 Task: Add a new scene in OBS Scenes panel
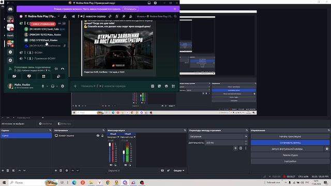[3, 171]
